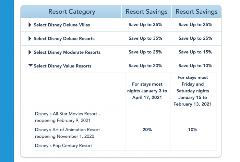Expand the Select Disney Deluxe Resorts row

[x=30, y=39]
